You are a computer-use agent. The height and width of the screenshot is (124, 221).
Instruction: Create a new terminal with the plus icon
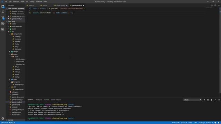(204, 100)
